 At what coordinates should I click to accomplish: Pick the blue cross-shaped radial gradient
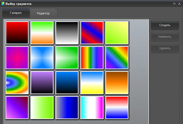pyautogui.click(x=42, y=58)
